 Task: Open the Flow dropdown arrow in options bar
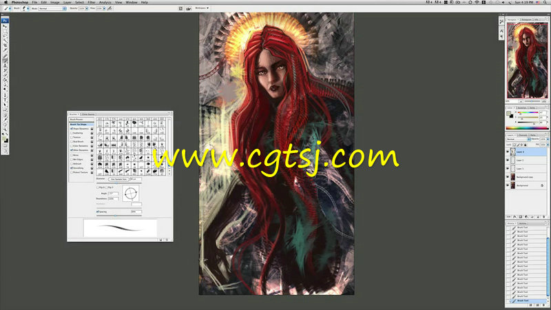104,8
